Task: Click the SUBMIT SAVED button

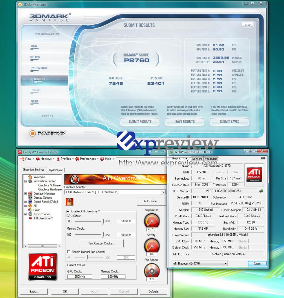Action: click(229, 122)
